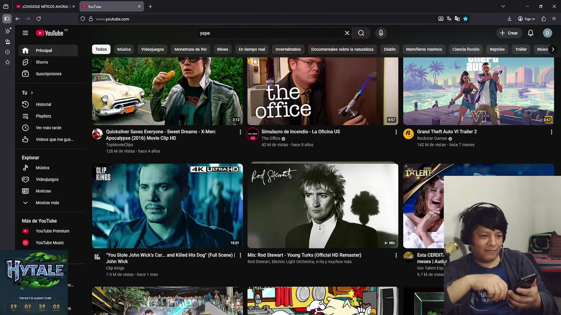Open the Hytale countdown ad

[x=34, y=282]
